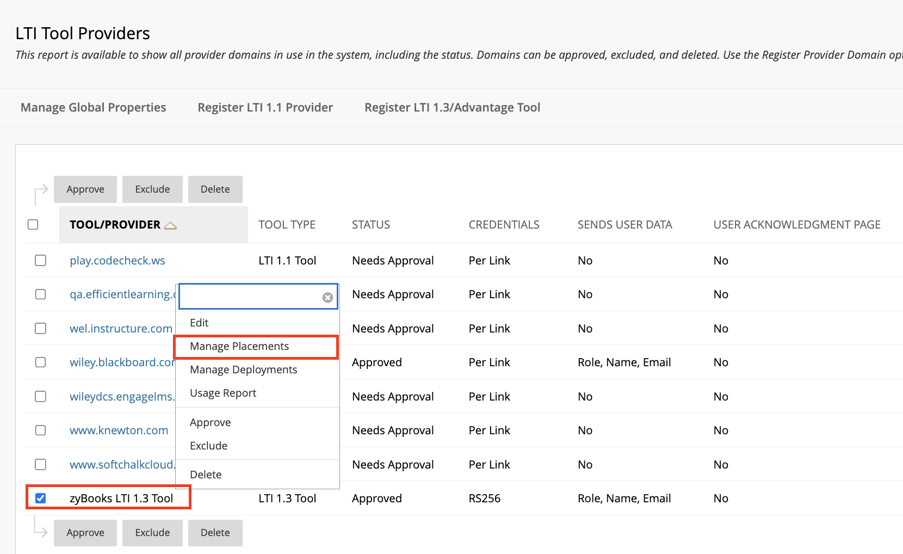Open the wiley.blackboard.com provider link
903x554 pixels.
point(121,362)
